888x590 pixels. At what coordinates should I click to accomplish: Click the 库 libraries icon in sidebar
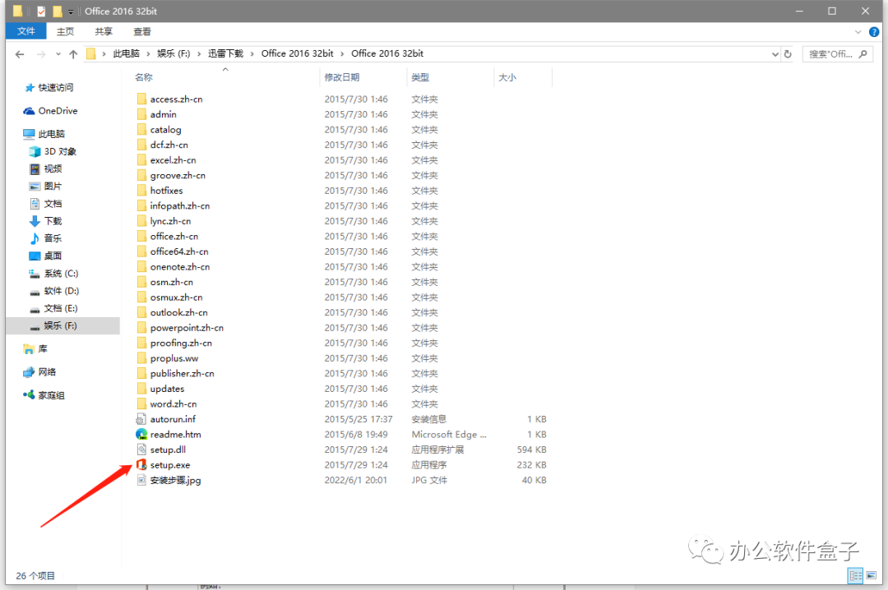tap(29, 348)
